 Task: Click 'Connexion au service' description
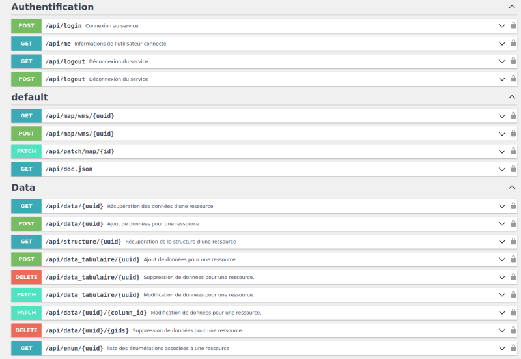pyautogui.click(x=111, y=26)
